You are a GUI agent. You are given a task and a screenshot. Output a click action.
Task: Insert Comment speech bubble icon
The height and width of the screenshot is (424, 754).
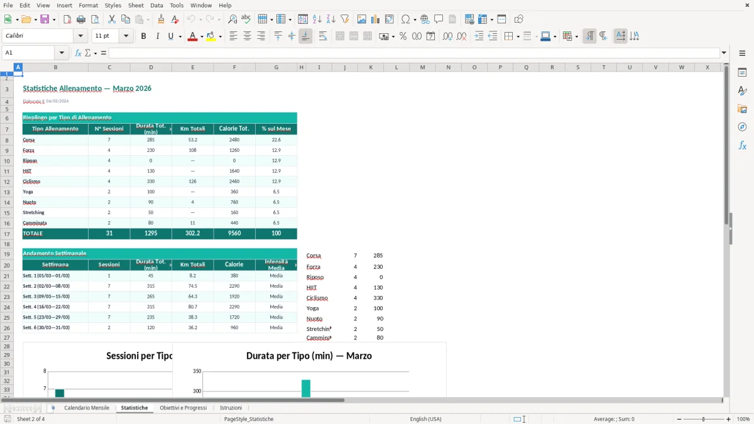pyautogui.click(x=439, y=19)
